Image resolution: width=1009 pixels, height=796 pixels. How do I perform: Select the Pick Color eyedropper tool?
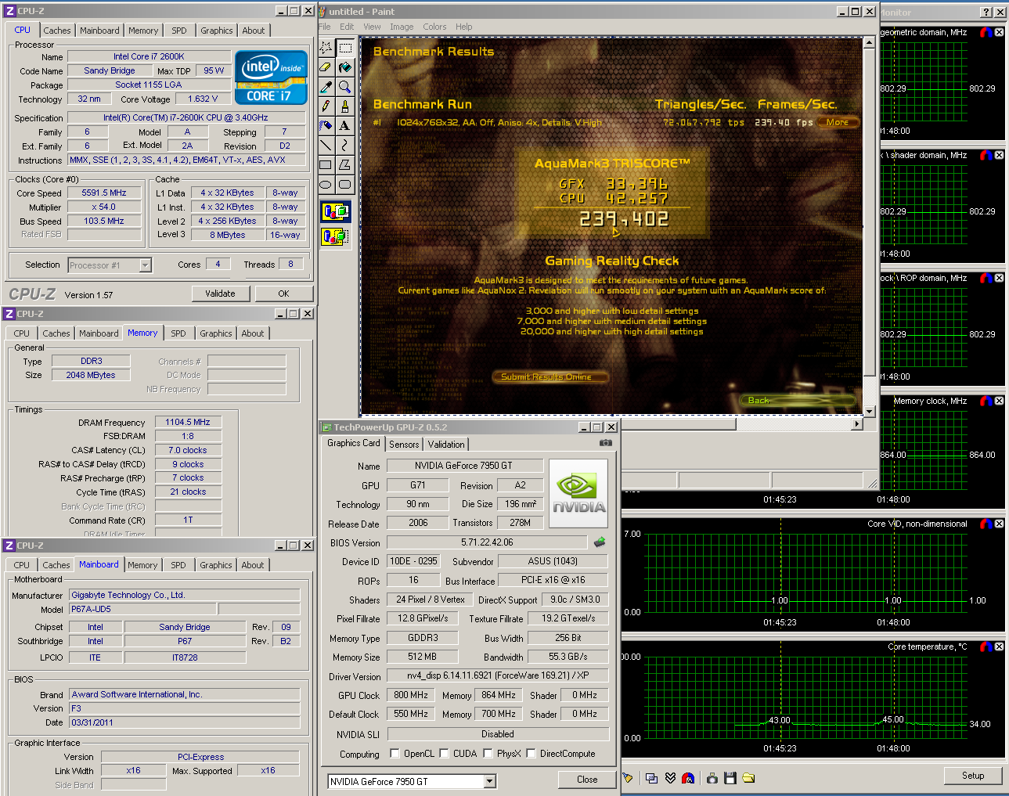click(x=326, y=87)
